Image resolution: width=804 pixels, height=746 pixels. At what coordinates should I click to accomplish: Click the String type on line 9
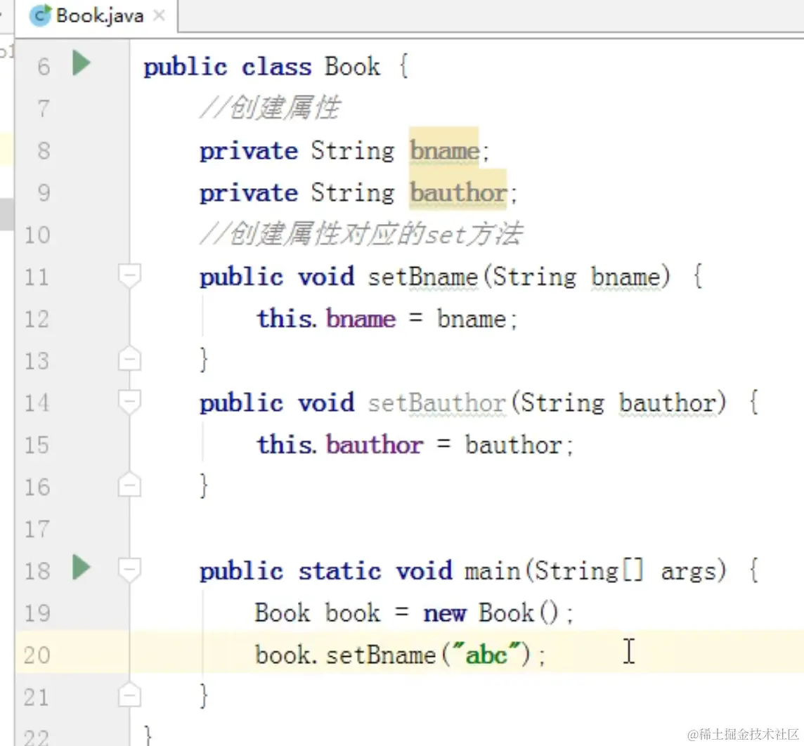pyautogui.click(x=353, y=193)
